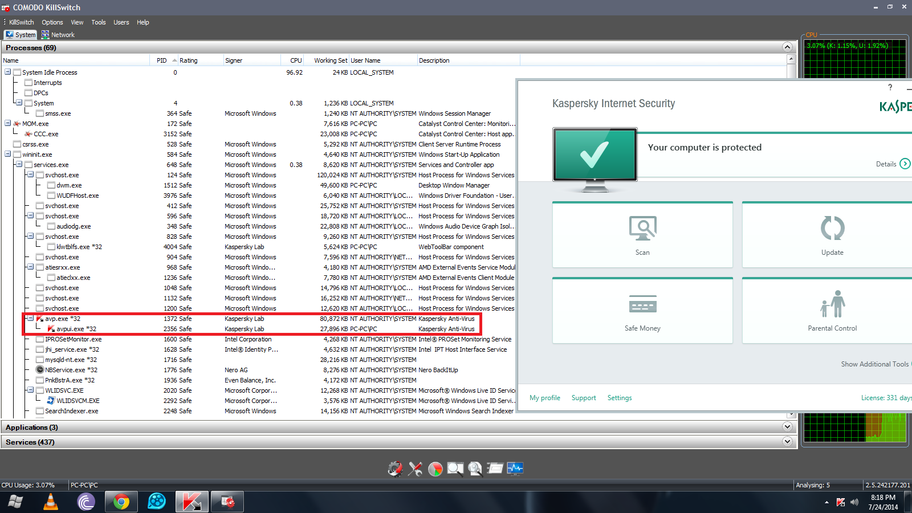Select the dwm.exe process row
Screen dimensions: 912x513
click(258, 185)
